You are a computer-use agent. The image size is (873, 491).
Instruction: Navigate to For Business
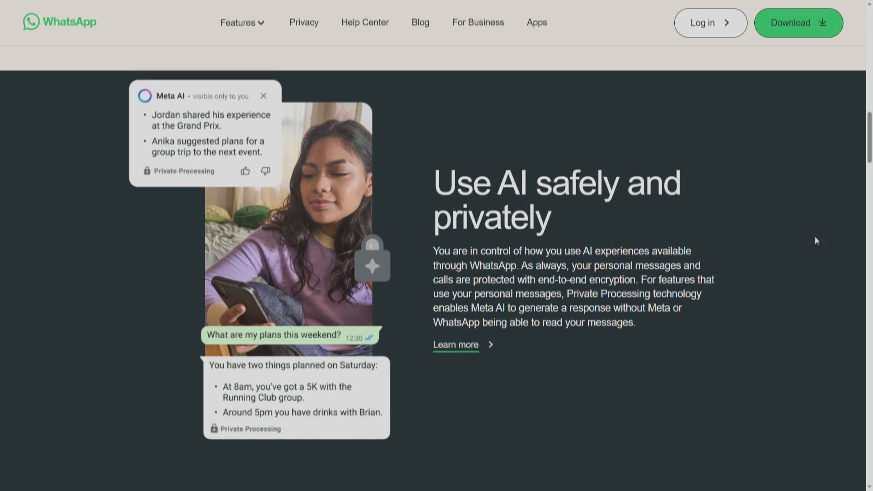coord(478,22)
